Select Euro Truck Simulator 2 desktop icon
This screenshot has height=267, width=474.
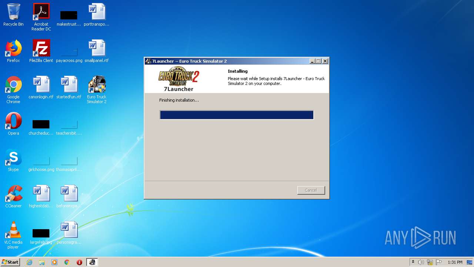[97, 90]
